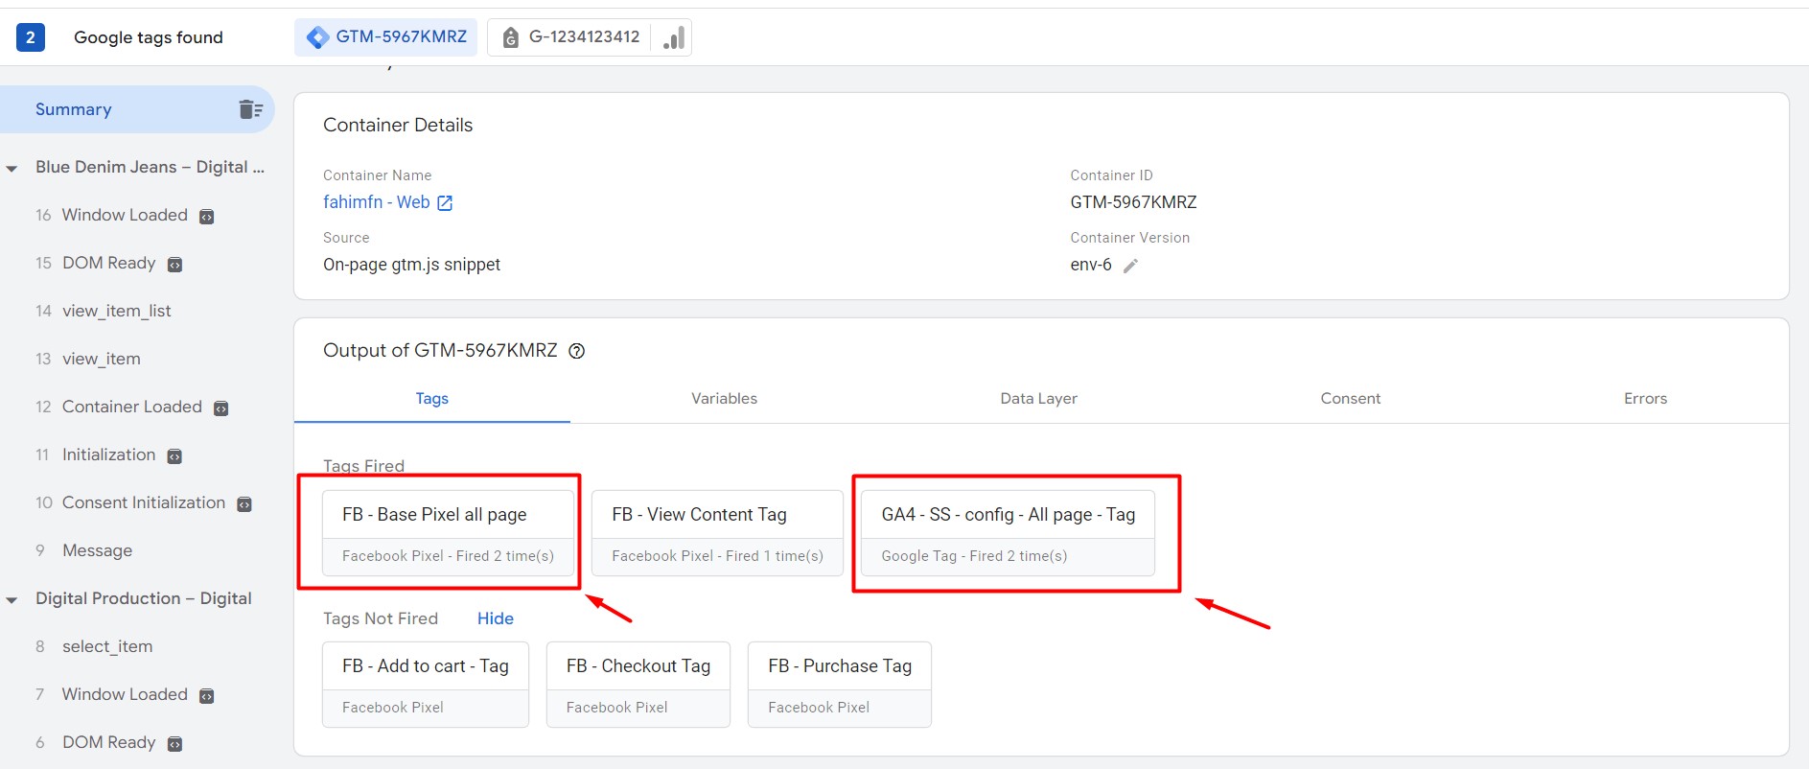Click the code icon next to 15 DOM Ready
Viewport: 1809px width, 769px height.
(x=174, y=265)
